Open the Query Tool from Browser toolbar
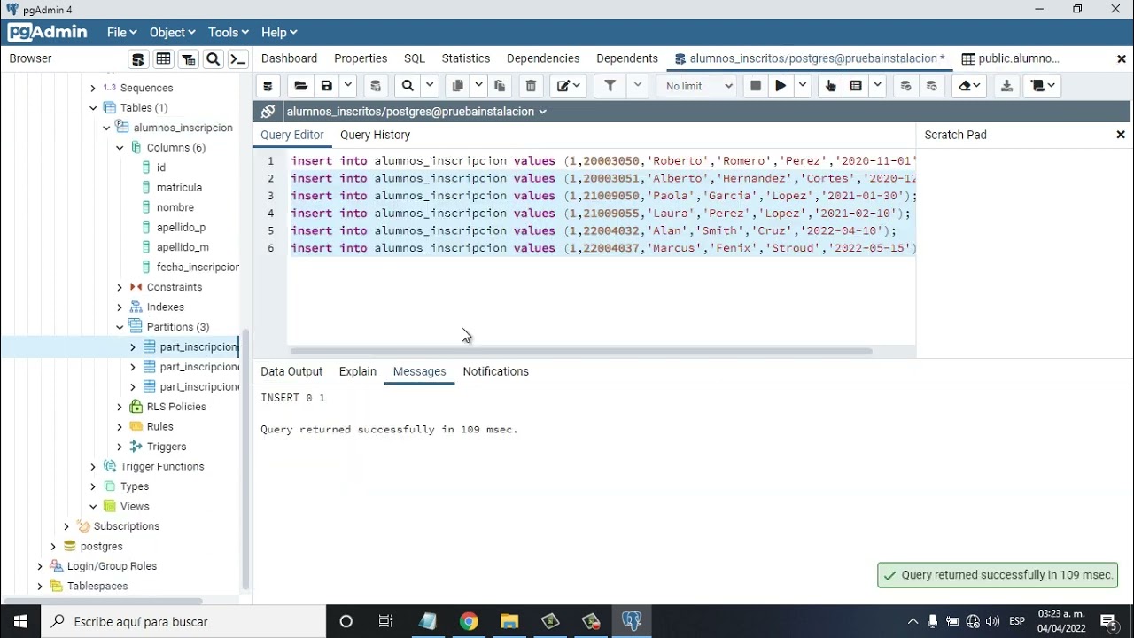This screenshot has width=1134, height=638. coord(138,59)
